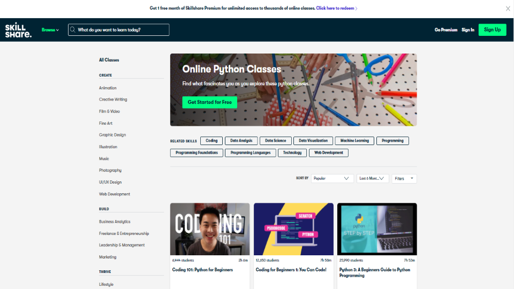Screen dimensions: 514x289
Task: Click 'Coding for Beginners 1: You Can Code!' title
Action: pyautogui.click(x=291, y=270)
